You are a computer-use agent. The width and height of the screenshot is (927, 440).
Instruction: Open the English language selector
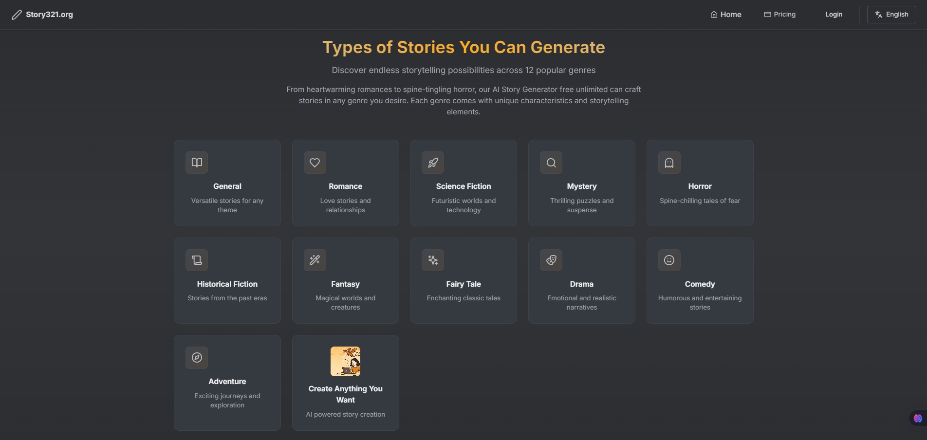click(891, 14)
